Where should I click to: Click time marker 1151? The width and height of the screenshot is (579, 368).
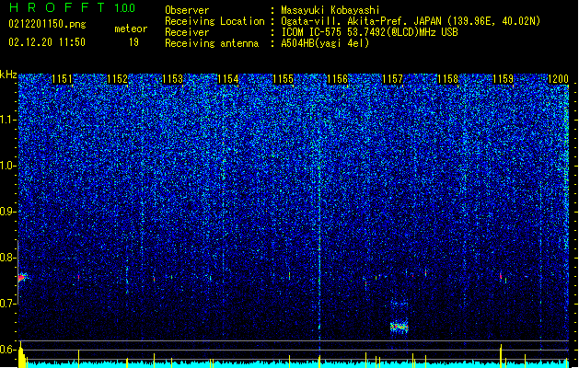click(x=62, y=79)
